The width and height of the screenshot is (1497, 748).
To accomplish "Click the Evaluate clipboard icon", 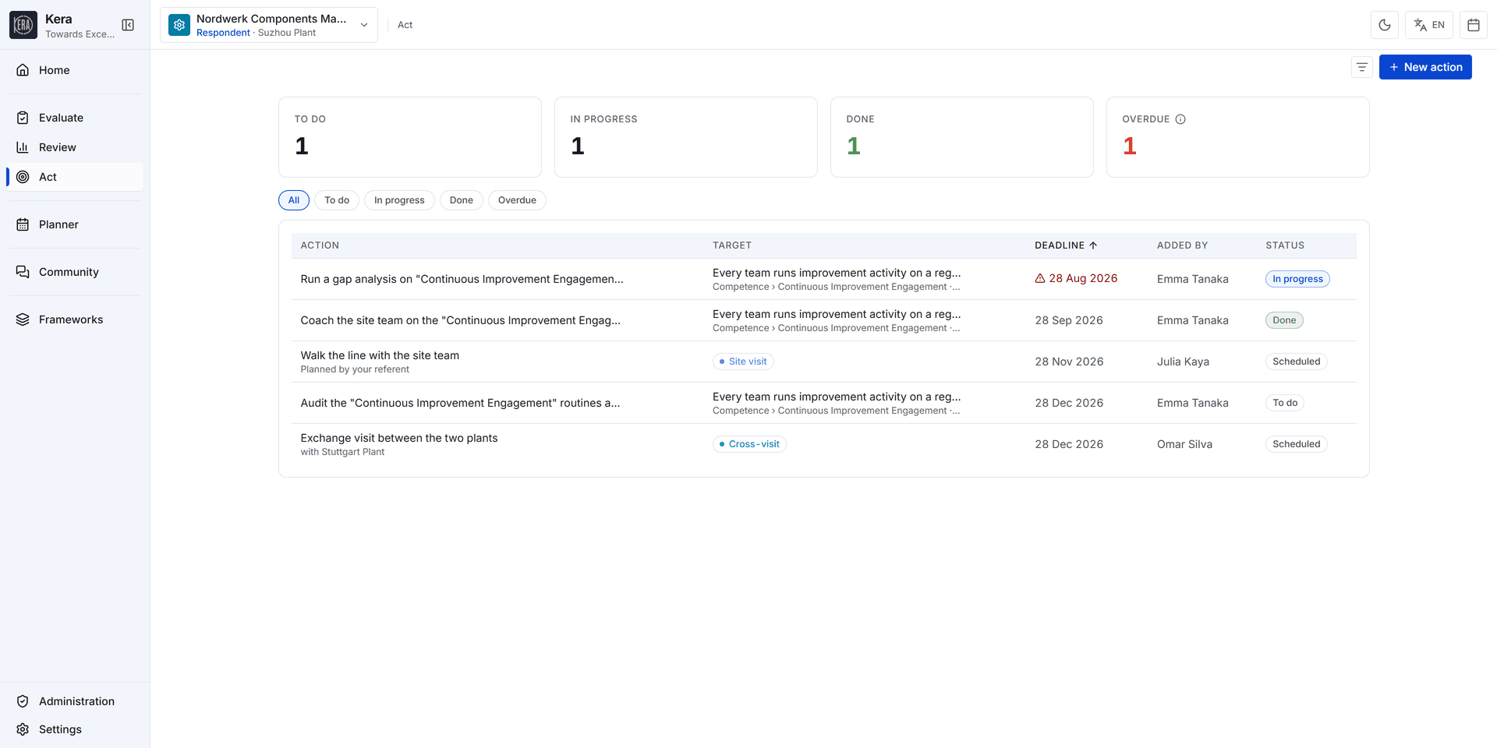I will (23, 118).
